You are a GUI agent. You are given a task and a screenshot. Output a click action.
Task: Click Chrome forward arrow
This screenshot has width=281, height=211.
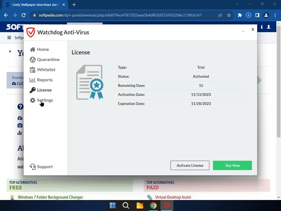click(x=15, y=15)
